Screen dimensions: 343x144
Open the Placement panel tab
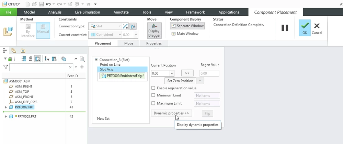(x=103, y=43)
